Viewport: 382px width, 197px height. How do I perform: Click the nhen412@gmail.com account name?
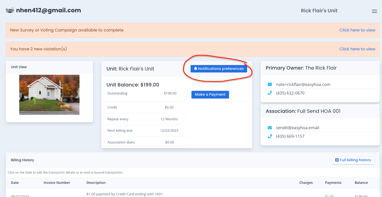click(49, 10)
